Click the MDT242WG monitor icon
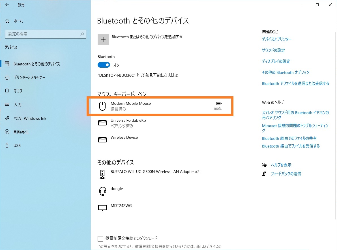The image size is (337, 250). (x=102, y=208)
